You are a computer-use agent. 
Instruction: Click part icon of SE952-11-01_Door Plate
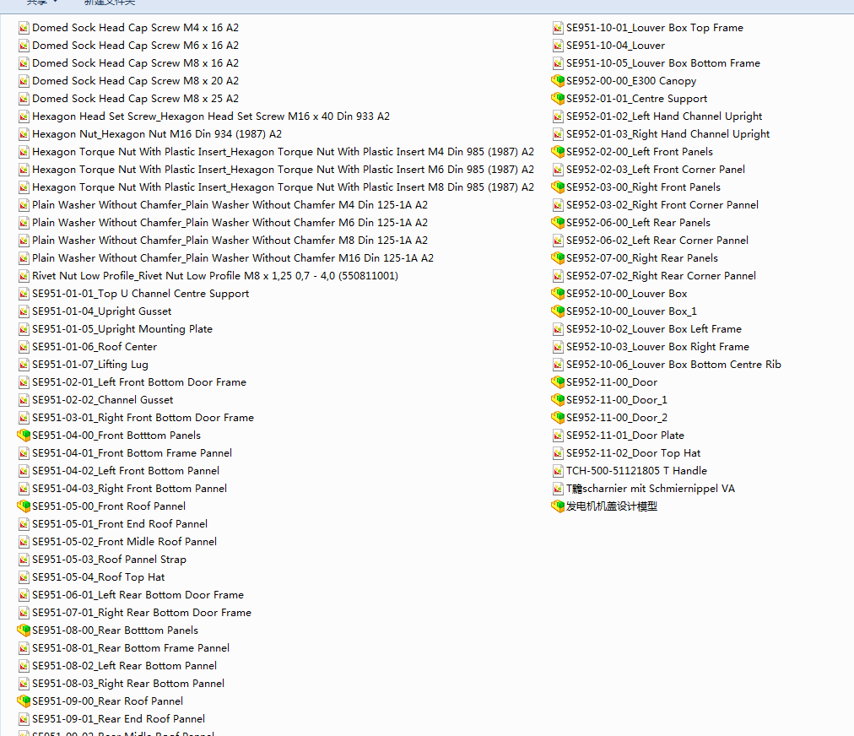(x=559, y=436)
